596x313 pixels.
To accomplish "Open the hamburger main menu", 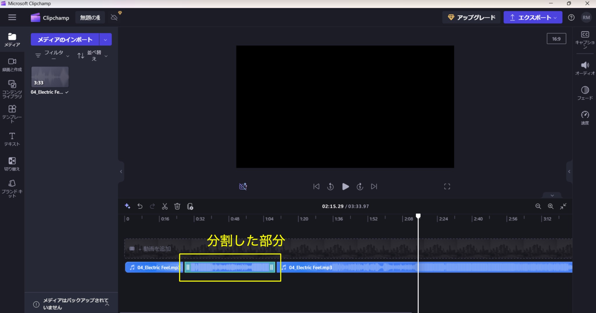I will pyautogui.click(x=12, y=17).
